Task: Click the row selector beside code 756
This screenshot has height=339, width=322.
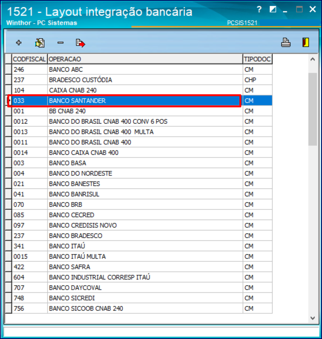Action: click(8, 308)
